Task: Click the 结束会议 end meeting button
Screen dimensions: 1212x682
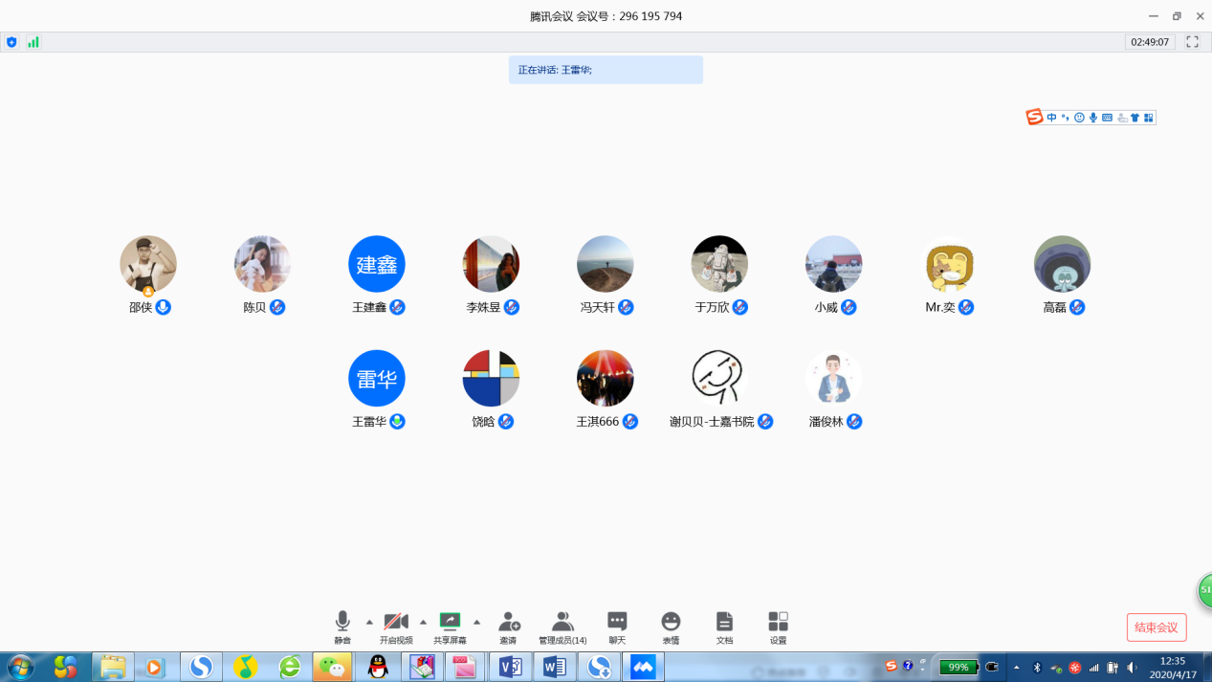Action: tap(1156, 627)
